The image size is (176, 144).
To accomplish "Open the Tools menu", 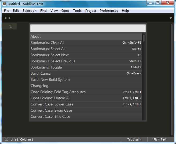I will (x=77, y=11).
